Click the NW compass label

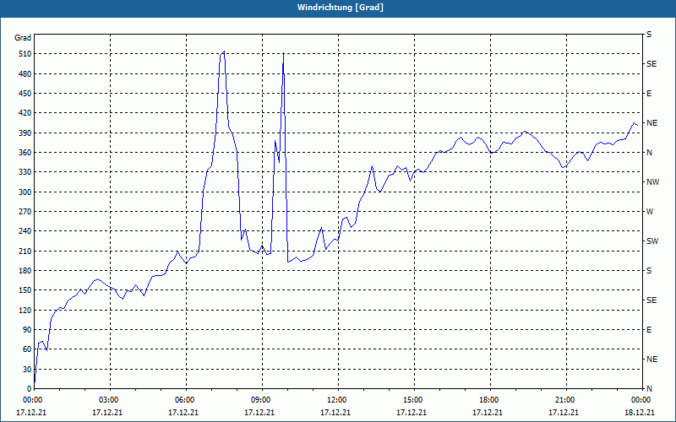[x=652, y=182]
